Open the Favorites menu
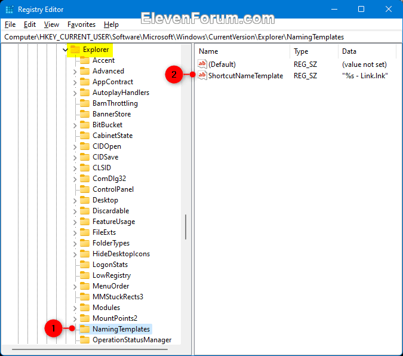The width and height of the screenshot is (403, 356). (x=81, y=24)
